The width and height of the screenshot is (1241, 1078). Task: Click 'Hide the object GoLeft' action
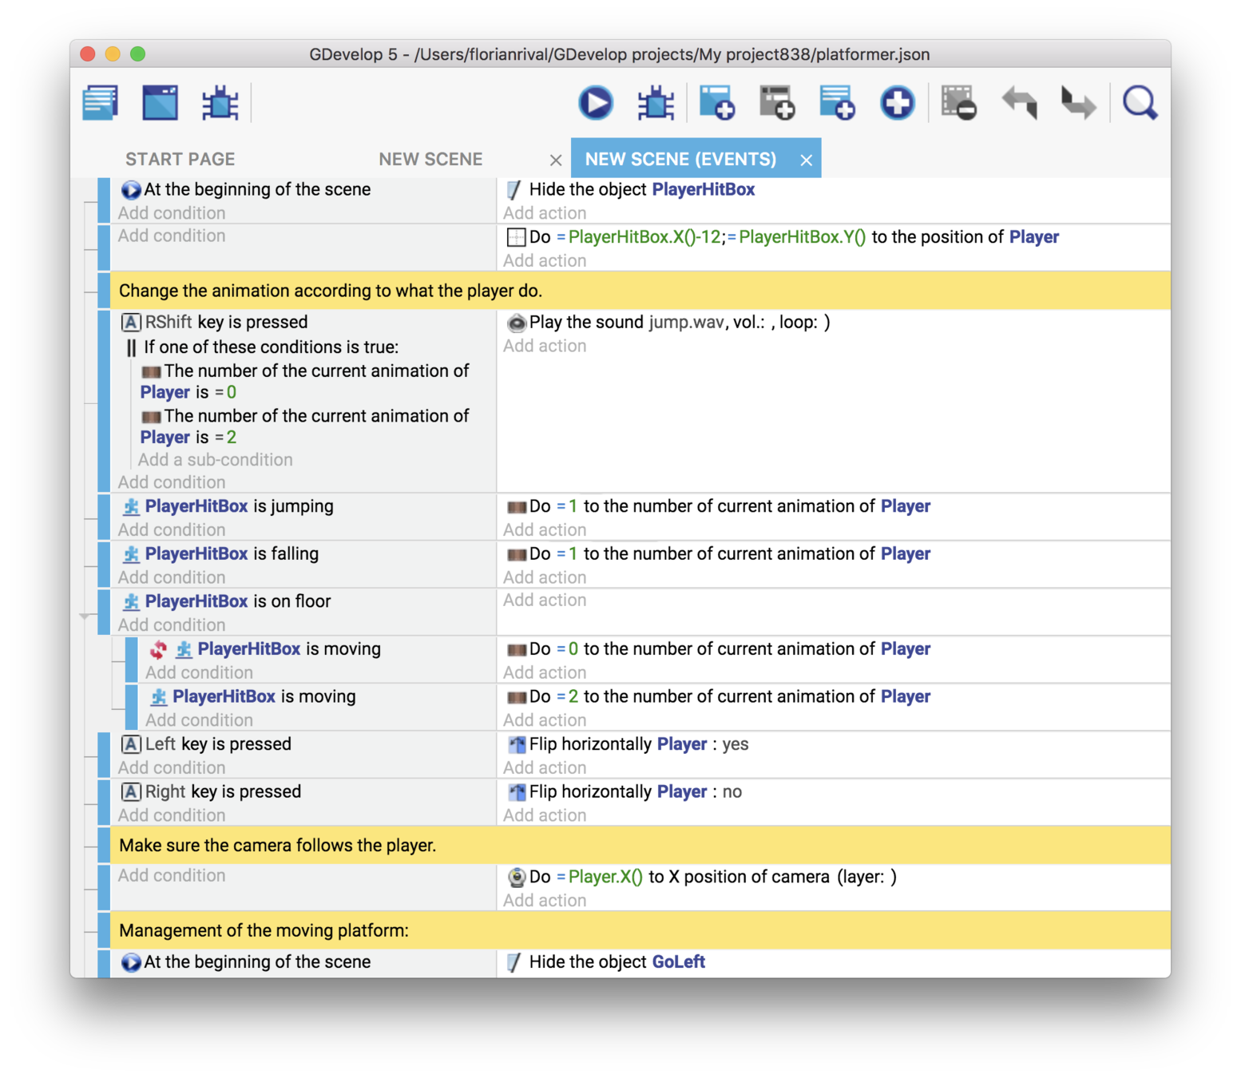pos(606,961)
